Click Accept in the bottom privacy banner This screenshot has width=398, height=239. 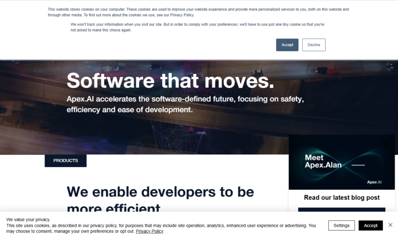[371, 225]
